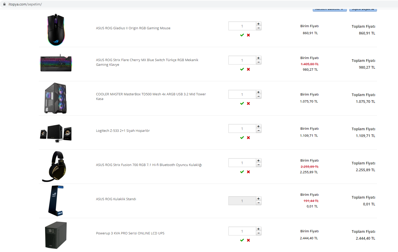Remove the Strix Fusion 700 headset via red X
Screen dimensions: 398x252
tap(248, 172)
